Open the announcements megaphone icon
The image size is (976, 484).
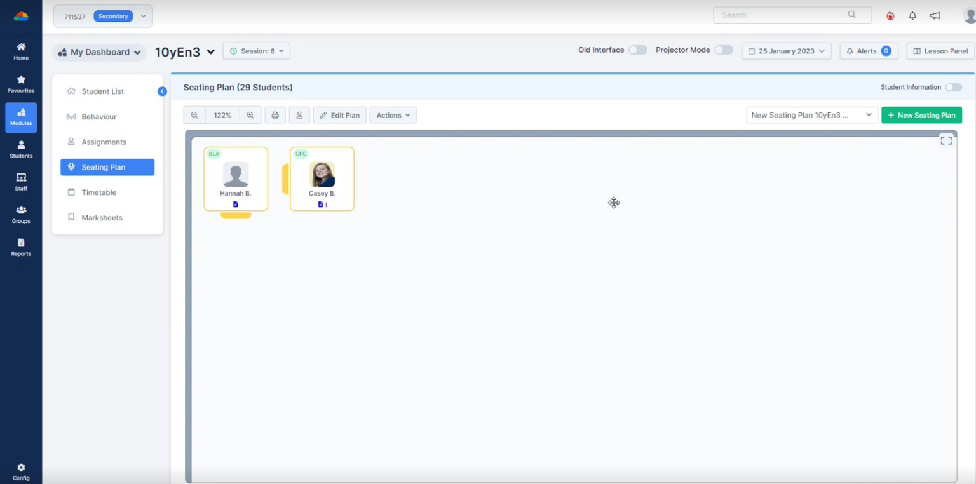[935, 15]
